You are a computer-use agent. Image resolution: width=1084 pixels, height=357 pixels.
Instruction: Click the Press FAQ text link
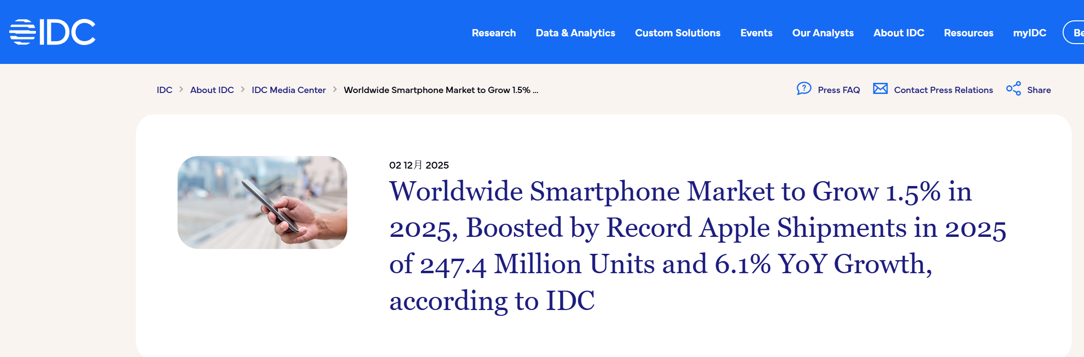839,90
